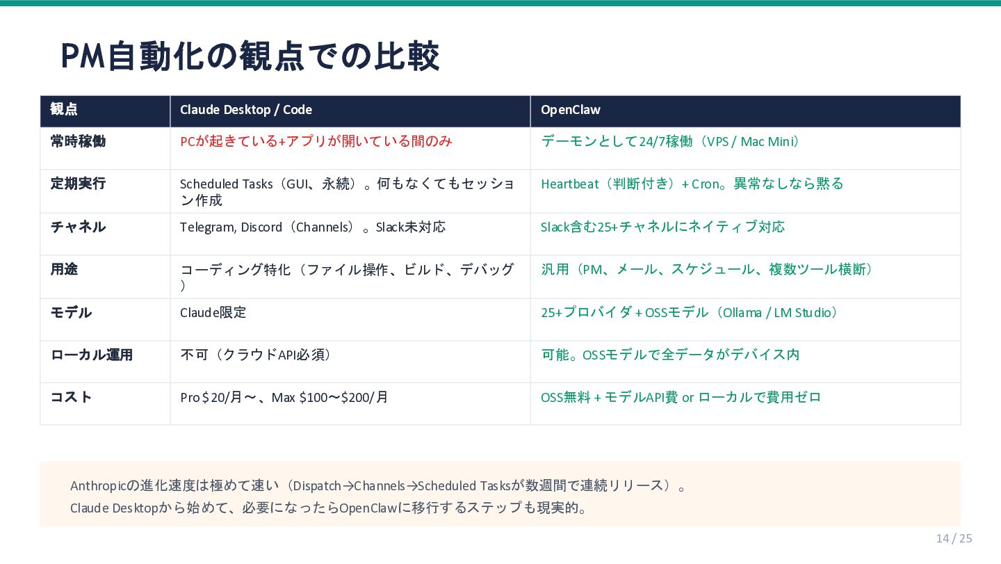This screenshot has width=1001, height=564.
Task: Select the "Claude Desktop / Code" column header
Action: pos(246,110)
